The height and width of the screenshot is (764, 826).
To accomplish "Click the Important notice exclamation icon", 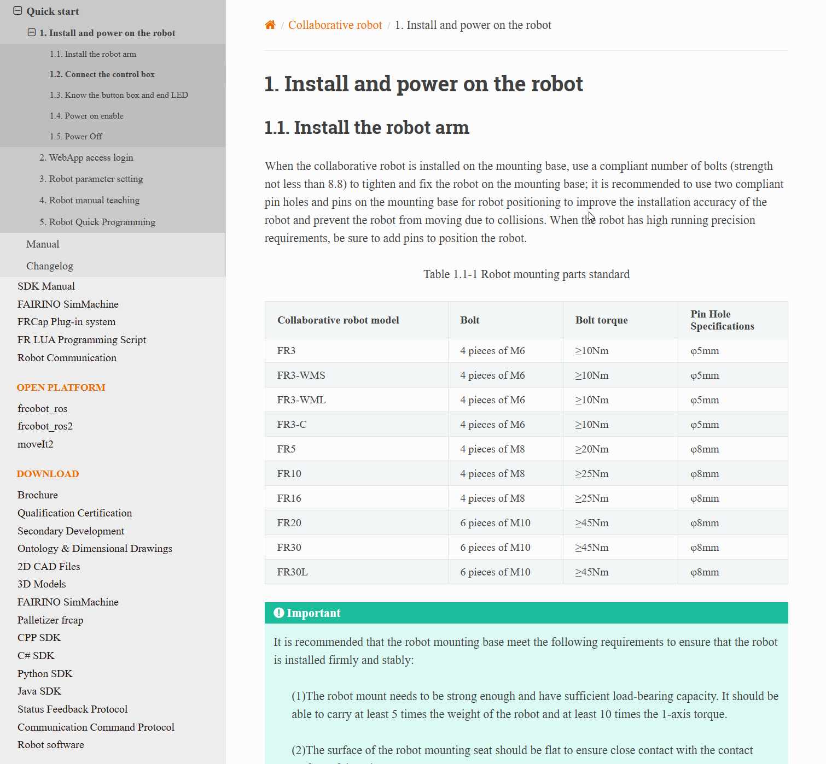I will point(278,613).
